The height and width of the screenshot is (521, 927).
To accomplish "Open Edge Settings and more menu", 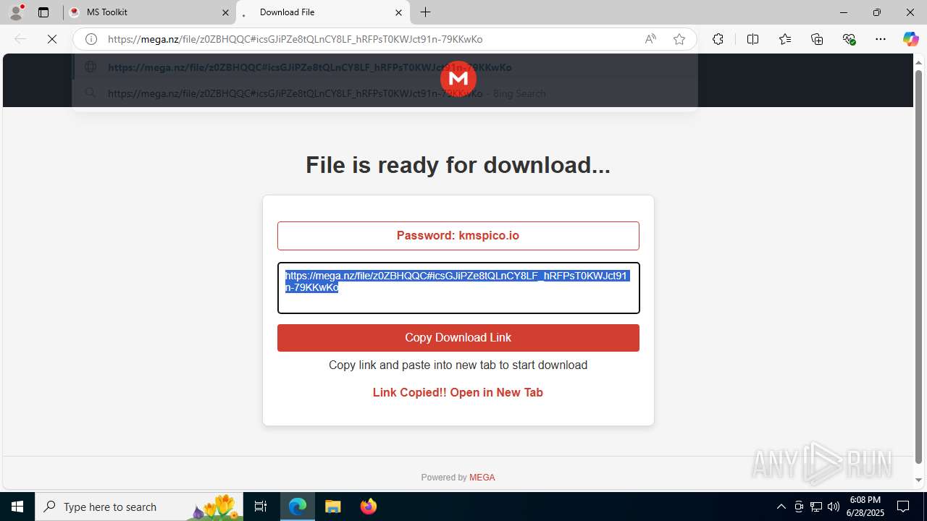I will tap(881, 39).
